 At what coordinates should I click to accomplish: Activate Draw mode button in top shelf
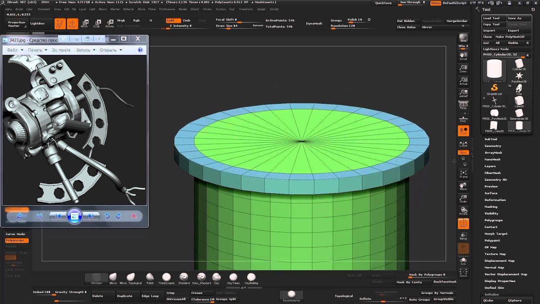(x=72, y=23)
